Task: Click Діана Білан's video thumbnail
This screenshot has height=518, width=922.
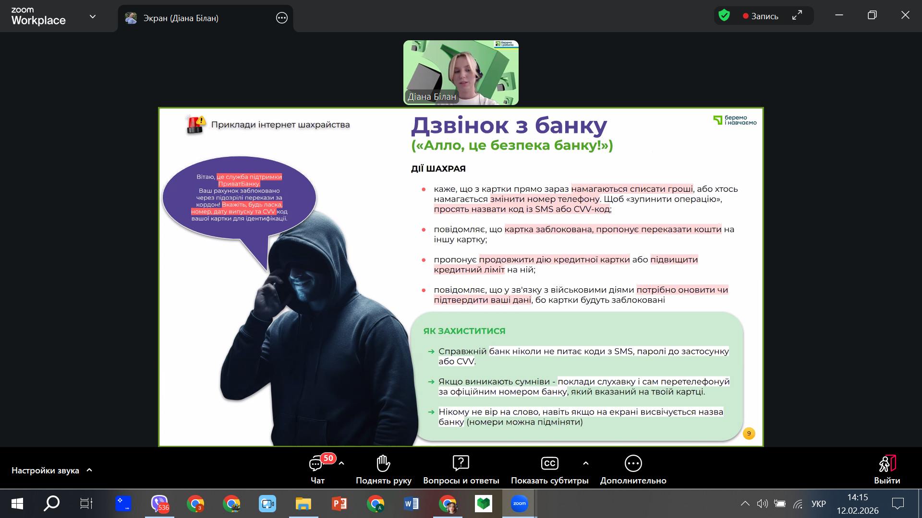Action: pos(461,72)
